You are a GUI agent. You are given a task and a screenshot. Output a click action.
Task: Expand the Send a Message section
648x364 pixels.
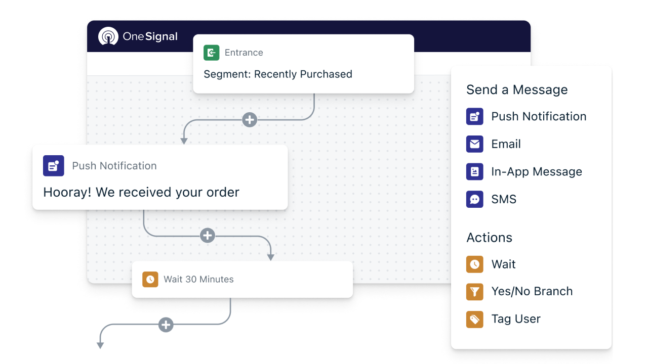tap(517, 89)
